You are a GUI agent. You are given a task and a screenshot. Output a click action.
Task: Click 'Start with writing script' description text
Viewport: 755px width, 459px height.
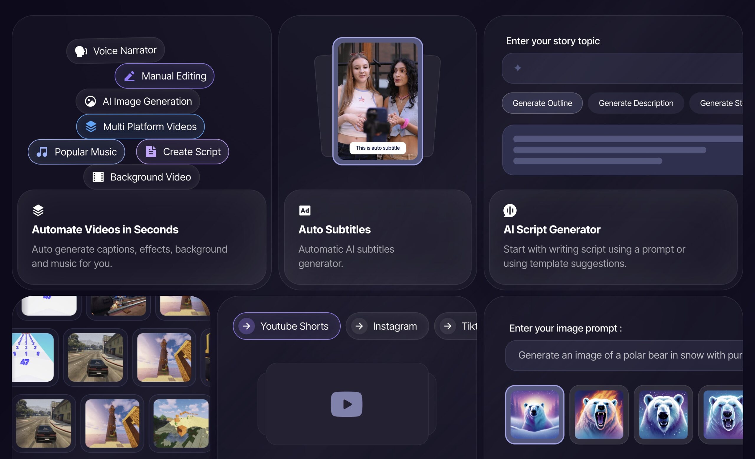(x=595, y=256)
